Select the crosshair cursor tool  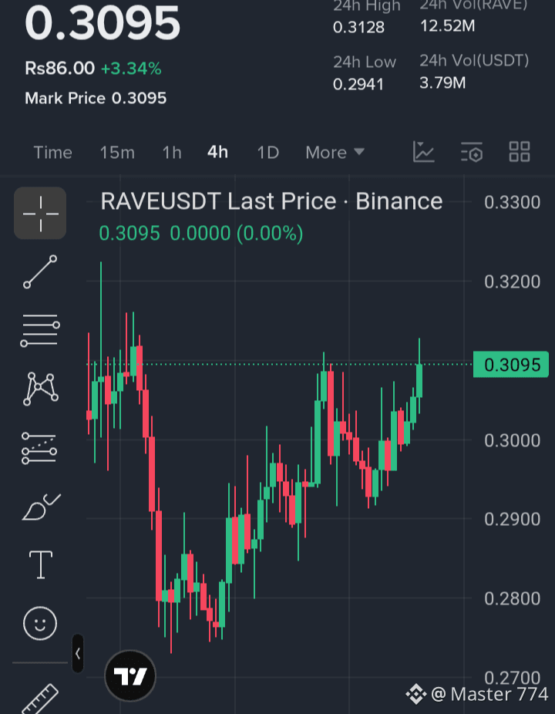pos(40,213)
